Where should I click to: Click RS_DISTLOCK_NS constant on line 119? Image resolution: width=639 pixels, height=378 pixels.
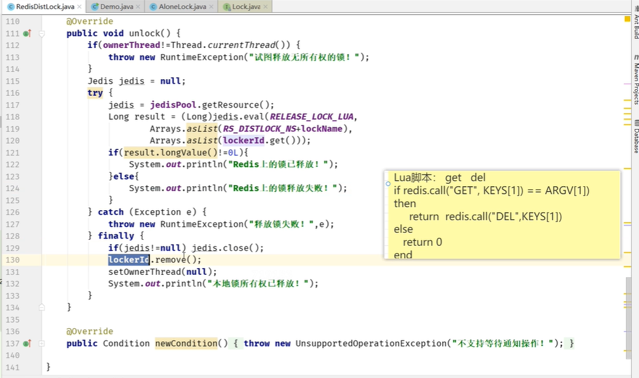click(x=259, y=128)
